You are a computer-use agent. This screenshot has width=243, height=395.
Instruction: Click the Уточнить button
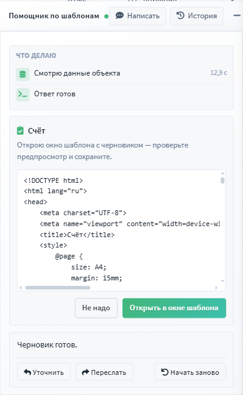click(44, 372)
